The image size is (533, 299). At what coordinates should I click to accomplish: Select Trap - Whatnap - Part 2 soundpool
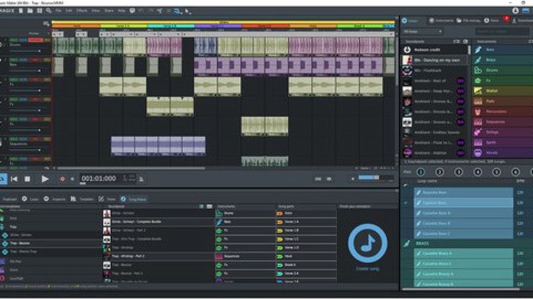pos(158,256)
